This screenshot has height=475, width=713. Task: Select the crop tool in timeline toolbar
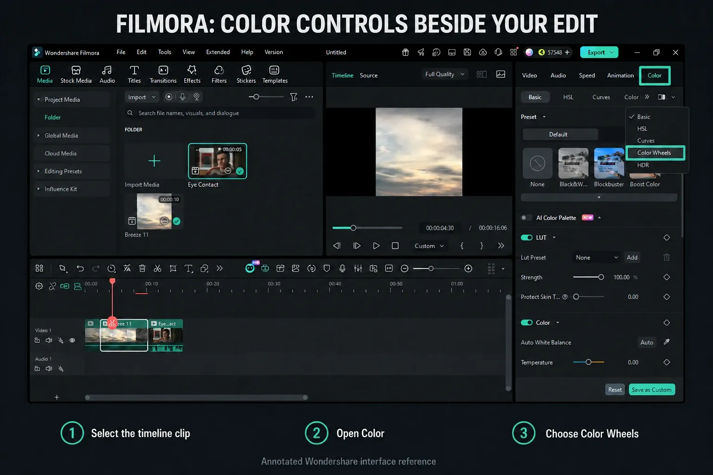(173, 269)
